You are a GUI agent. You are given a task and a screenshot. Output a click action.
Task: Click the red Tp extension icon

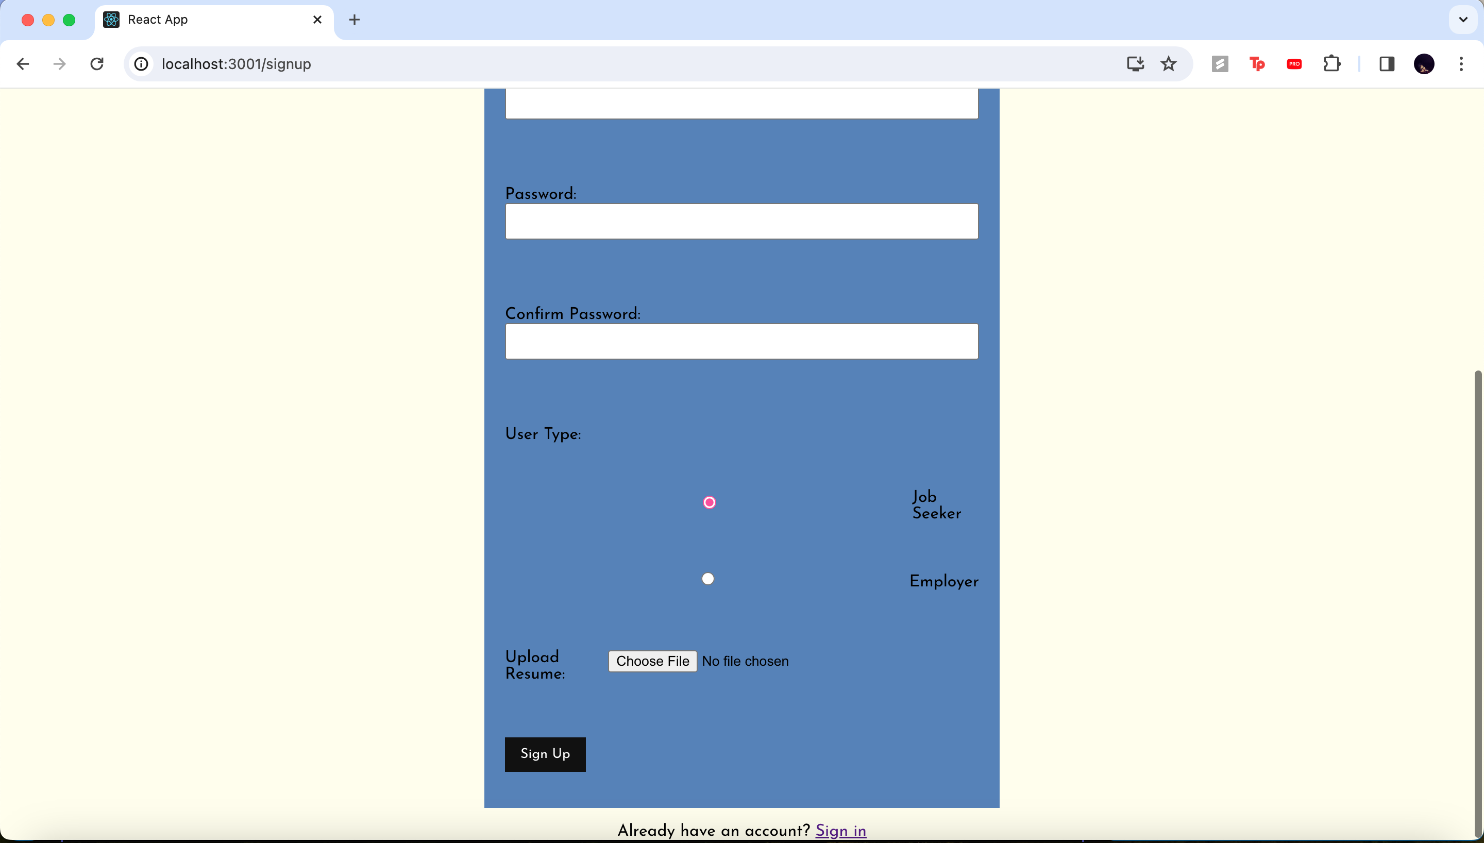pyautogui.click(x=1257, y=64)
